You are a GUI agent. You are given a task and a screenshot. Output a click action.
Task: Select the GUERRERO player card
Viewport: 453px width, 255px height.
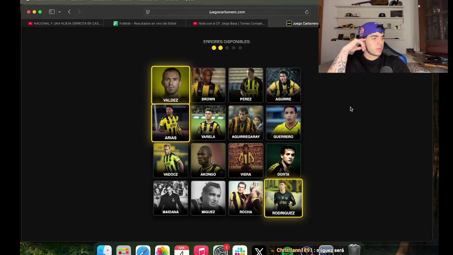coord(283,123)
